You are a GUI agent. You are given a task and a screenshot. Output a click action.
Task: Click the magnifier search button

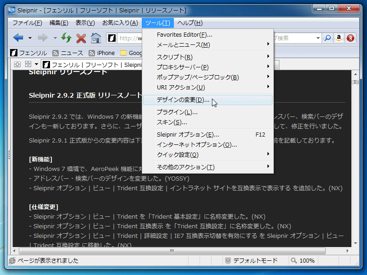point(328,38)
